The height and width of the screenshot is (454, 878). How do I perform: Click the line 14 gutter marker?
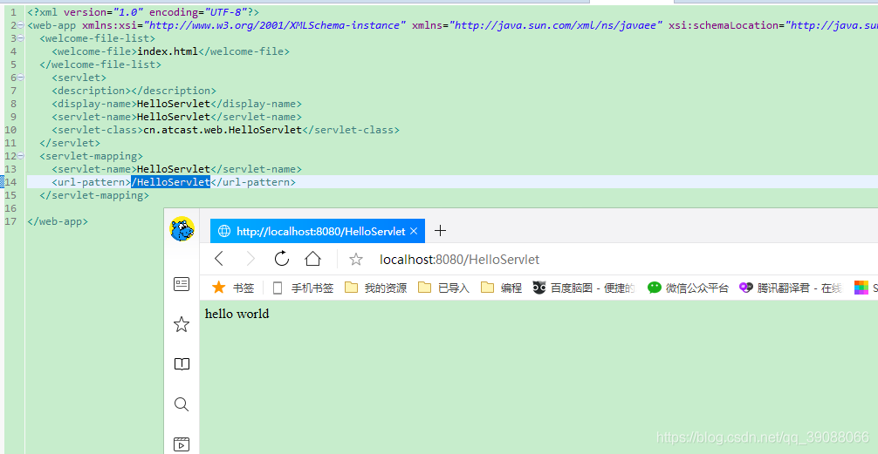click(x=3, y=182)
